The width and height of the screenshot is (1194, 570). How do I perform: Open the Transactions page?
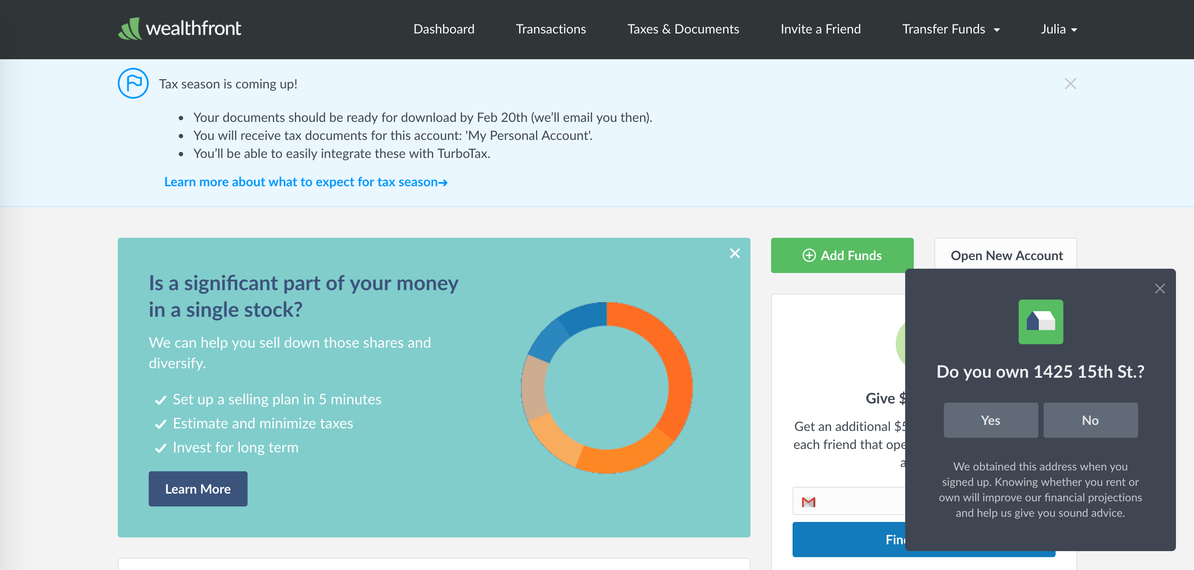[551, 29]
